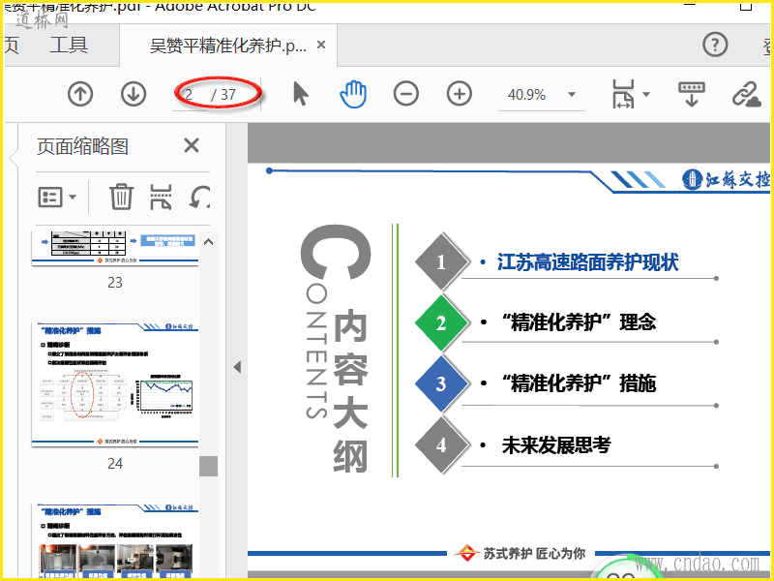Click the thumbnail panel scrollbar handle
774x581 pixels.
208,466
